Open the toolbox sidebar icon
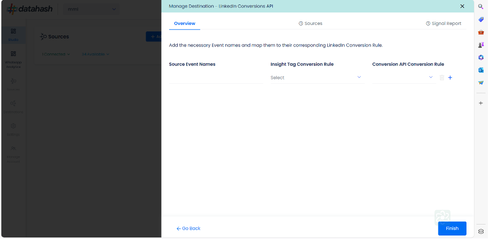The height and width of the screenshot is (239, 489). tap(481, 32)
